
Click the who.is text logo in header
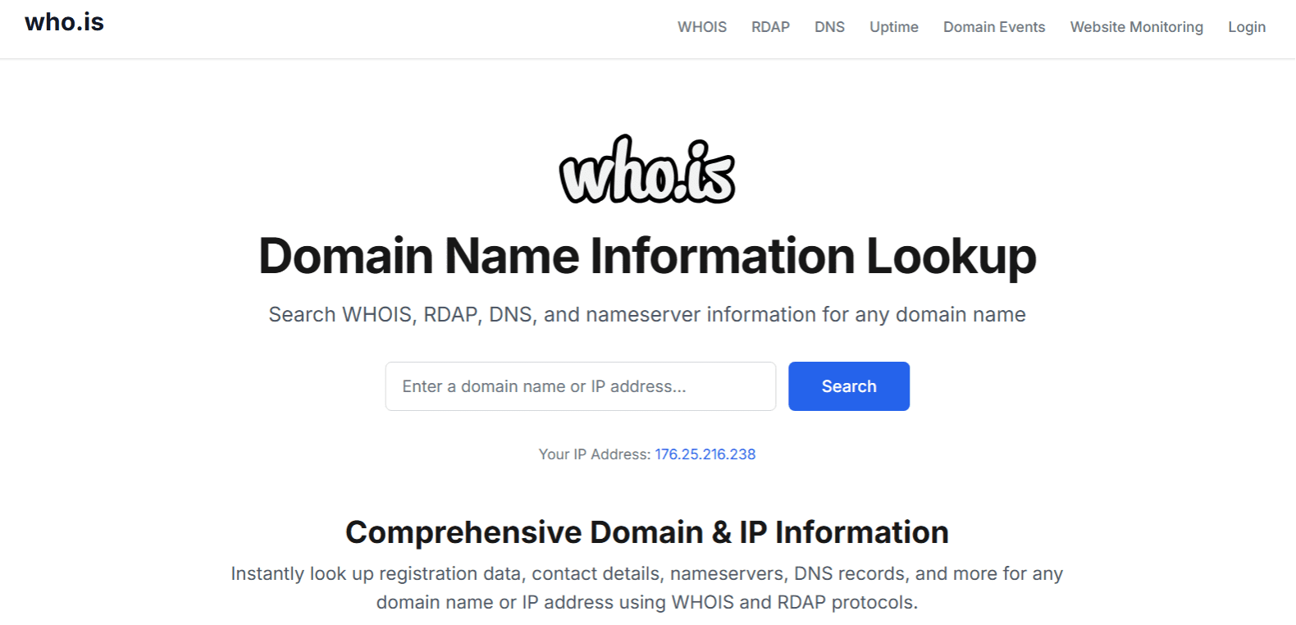click(x=64, y=22)
